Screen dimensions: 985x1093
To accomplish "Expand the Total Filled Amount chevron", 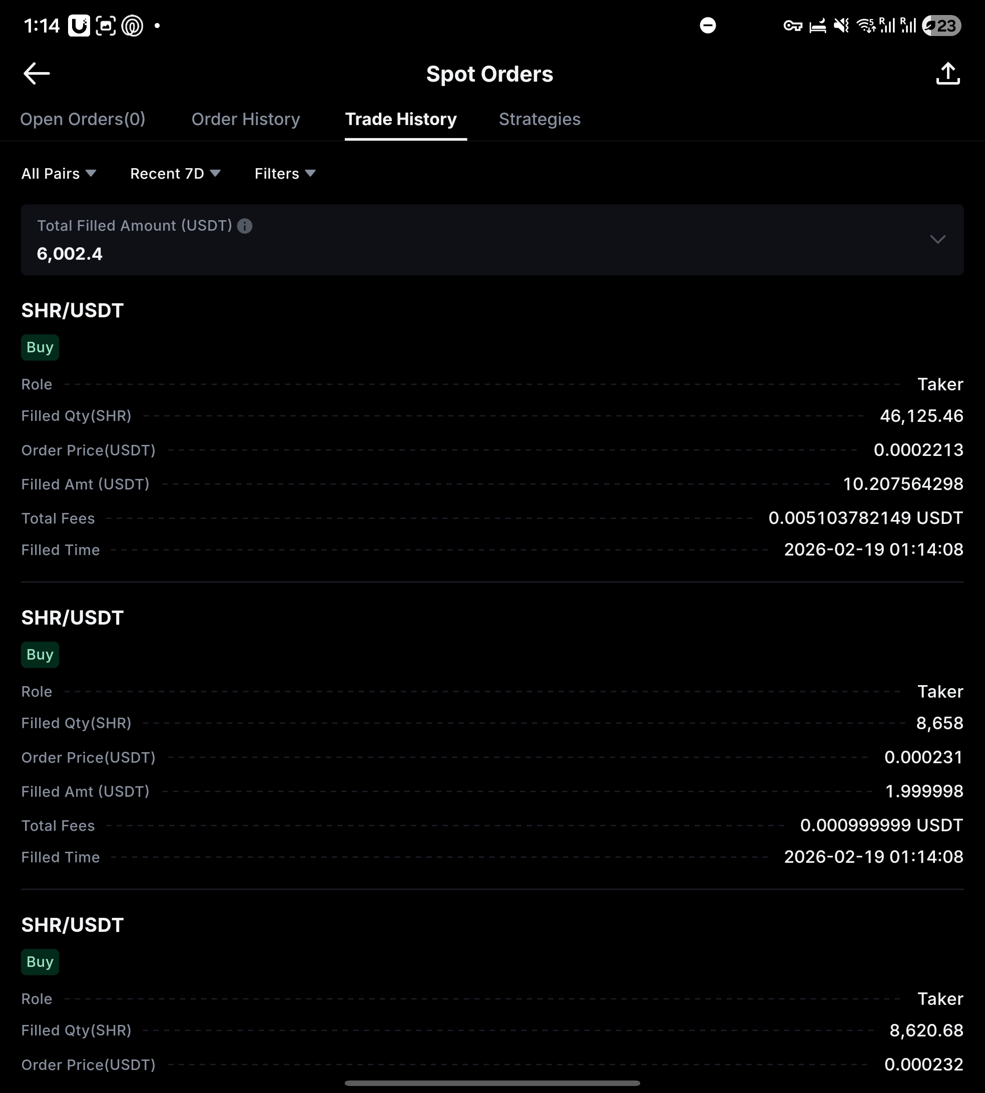I will (937, 239).
